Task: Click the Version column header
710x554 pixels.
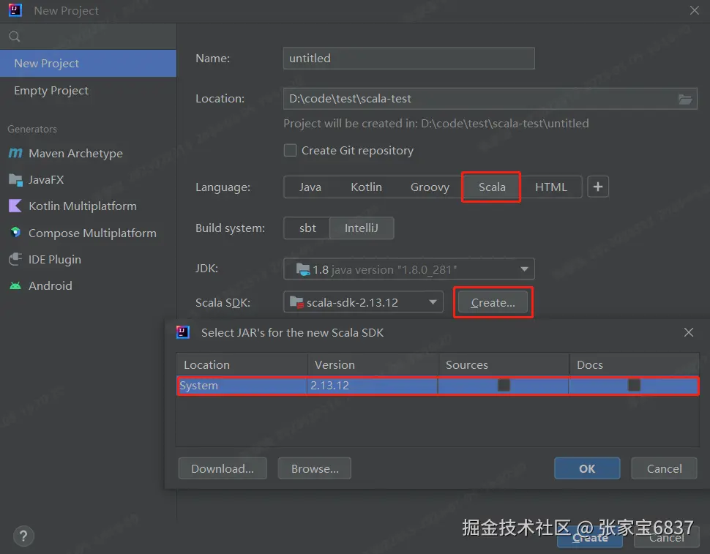Action: (373, 364)
